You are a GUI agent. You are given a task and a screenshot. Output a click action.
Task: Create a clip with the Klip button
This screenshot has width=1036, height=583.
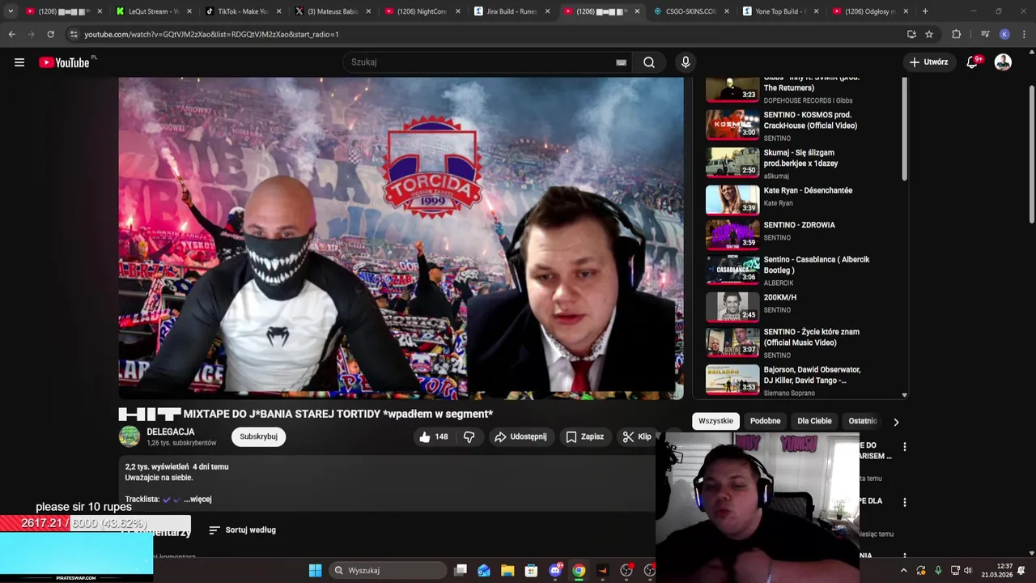pyautogui.click(x=637, y=436)
